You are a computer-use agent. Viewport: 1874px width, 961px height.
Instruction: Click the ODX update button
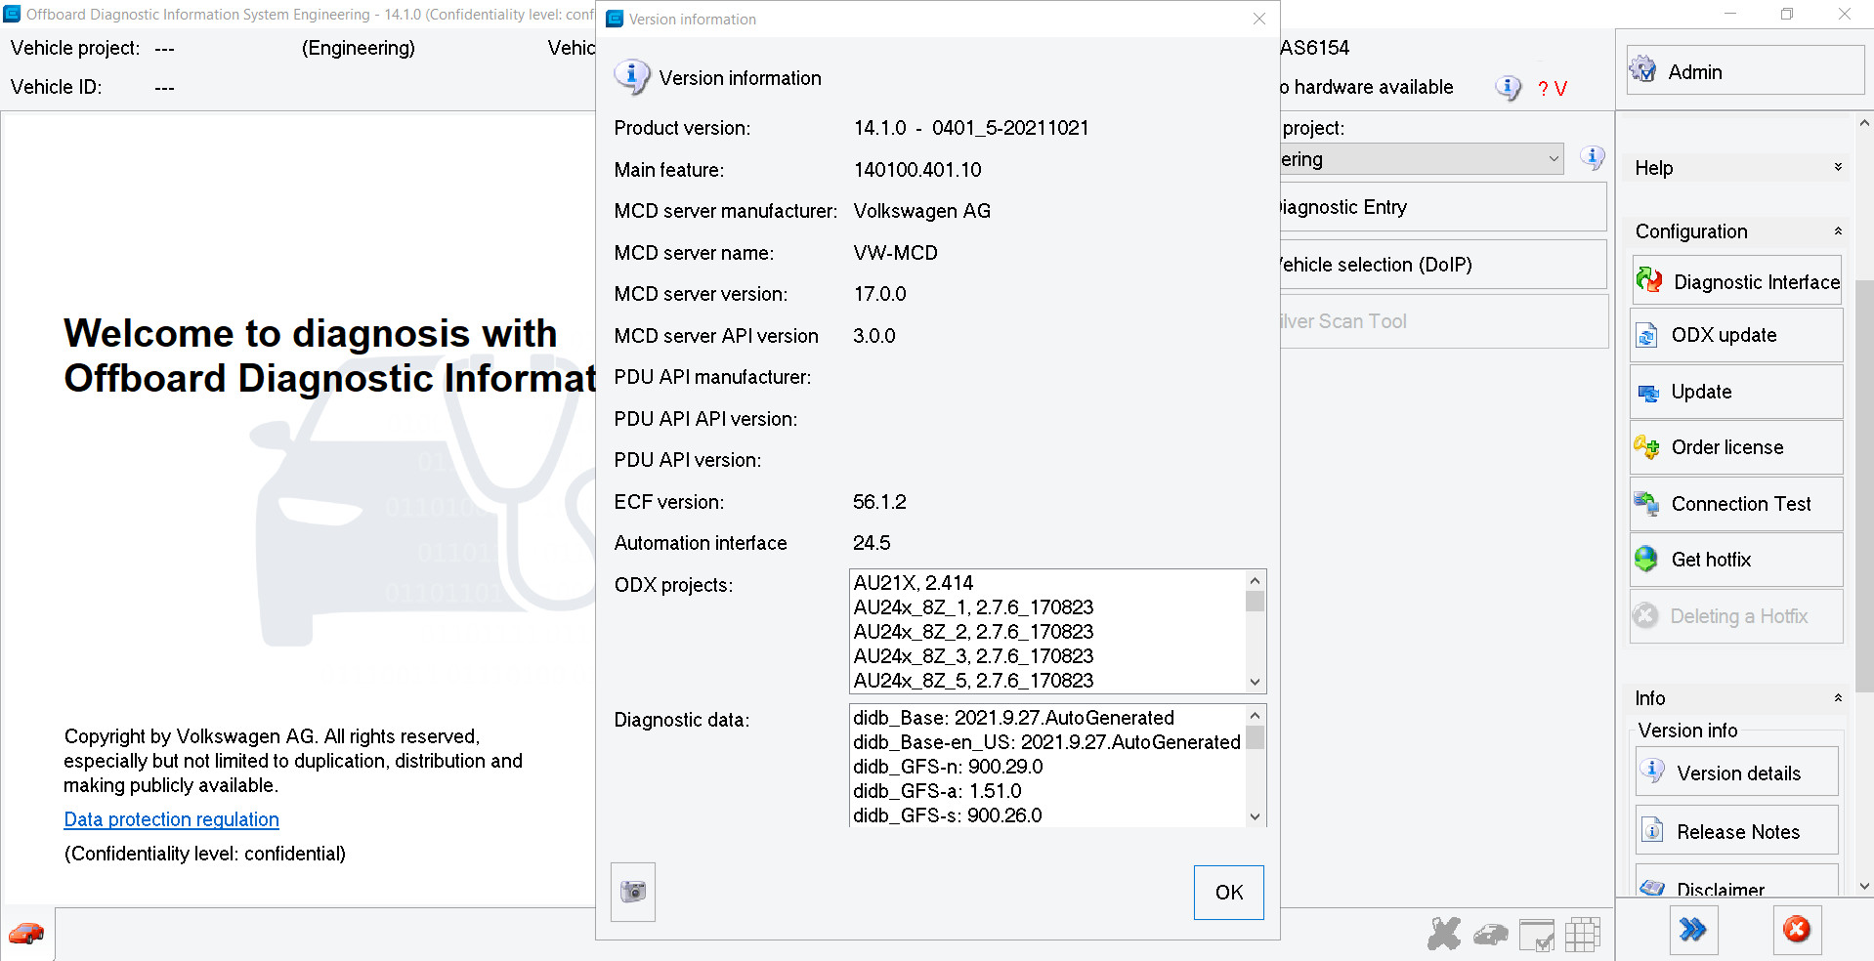pyautogui.click(x=1736, y=335)
